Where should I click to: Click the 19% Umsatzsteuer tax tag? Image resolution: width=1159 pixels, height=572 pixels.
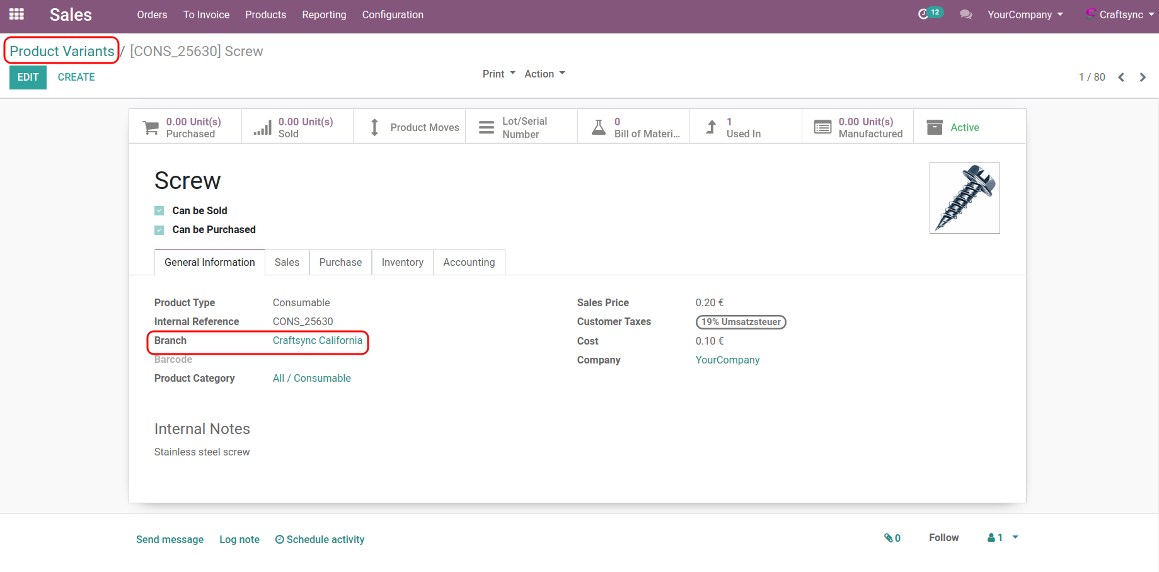point(741,323)
